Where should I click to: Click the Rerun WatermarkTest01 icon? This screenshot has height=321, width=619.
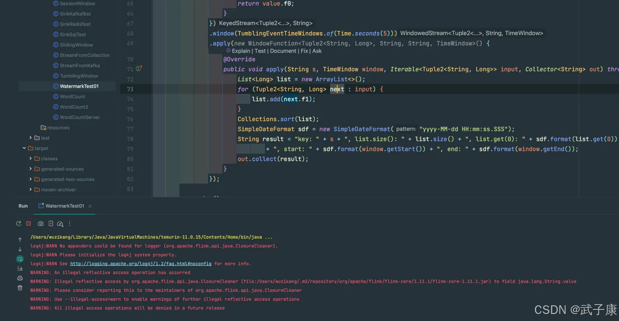click(19, 224)
